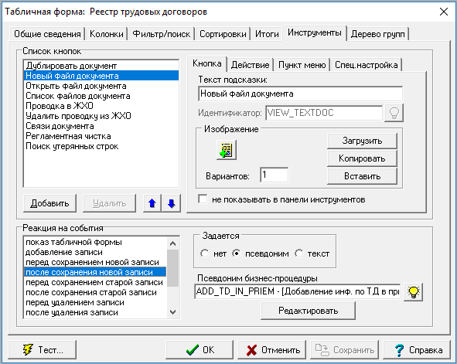Click the gray lightbulb beside Идентификатор field
Screen dimensions: 457x364
pyautogui.click(x=394, y=113)
